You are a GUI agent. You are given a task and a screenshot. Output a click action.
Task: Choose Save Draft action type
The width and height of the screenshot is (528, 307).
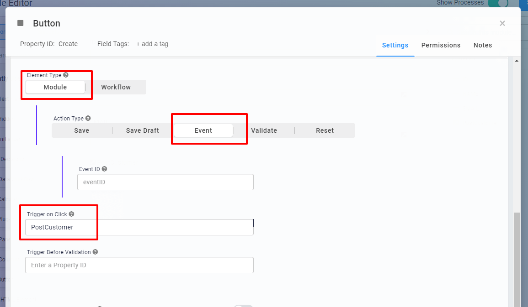coord(143,130)
